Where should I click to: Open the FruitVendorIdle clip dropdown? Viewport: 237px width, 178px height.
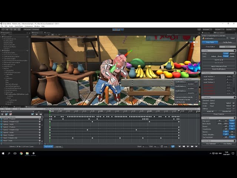tap(17, 112)
